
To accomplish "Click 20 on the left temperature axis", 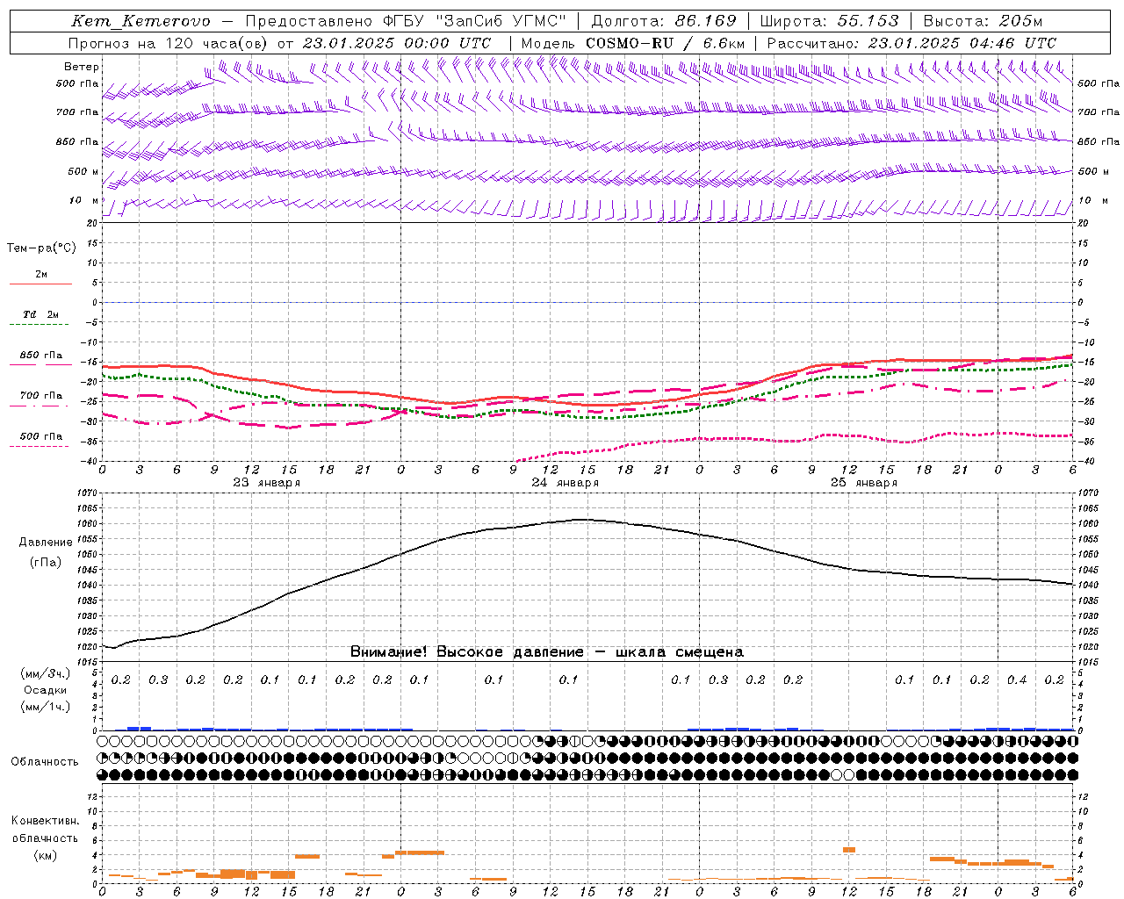I will [93, 223].
